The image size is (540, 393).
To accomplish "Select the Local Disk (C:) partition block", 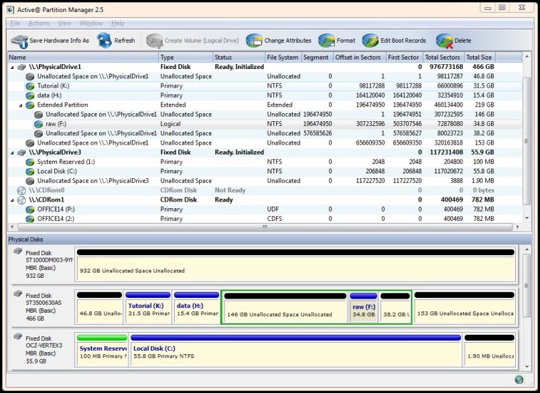I will tap(296, 350).
